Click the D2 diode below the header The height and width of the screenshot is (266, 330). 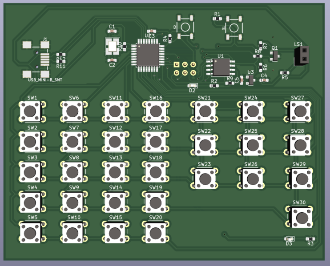point(193,85)
